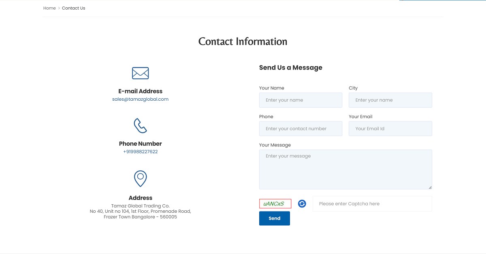Click the message textarea resize handle
The image size is (486, 254).
click(x=430, y=187)
